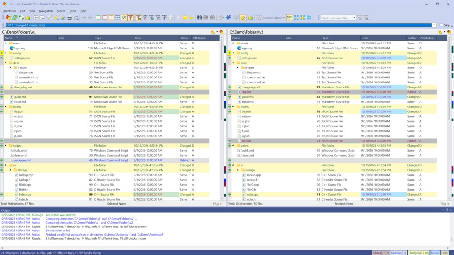Collapse the config folder in left pane
The width and height of the screenshot is (454, 255).
pyautogui.click(x=6, y=53)
